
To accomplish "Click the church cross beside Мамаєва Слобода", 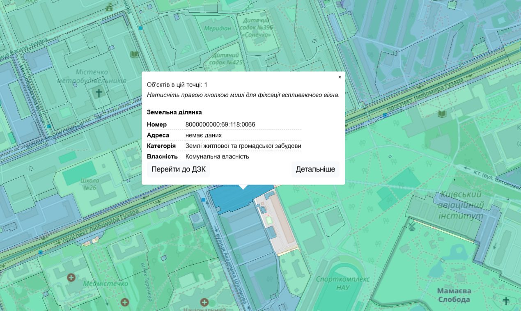I will 506,301.
